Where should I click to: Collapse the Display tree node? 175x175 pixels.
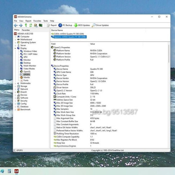click(15, 48)
